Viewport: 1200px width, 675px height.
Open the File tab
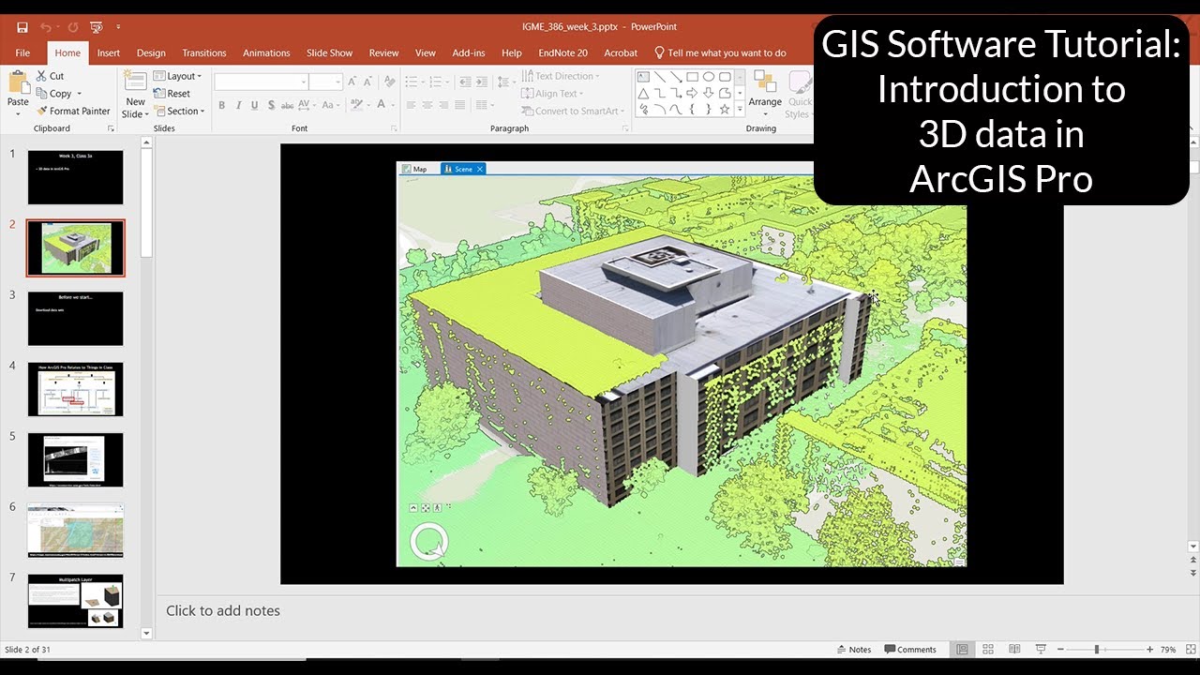(22, 52)
